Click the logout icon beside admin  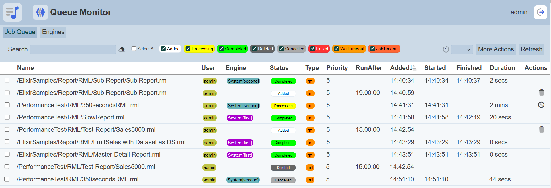coord(540,12)
